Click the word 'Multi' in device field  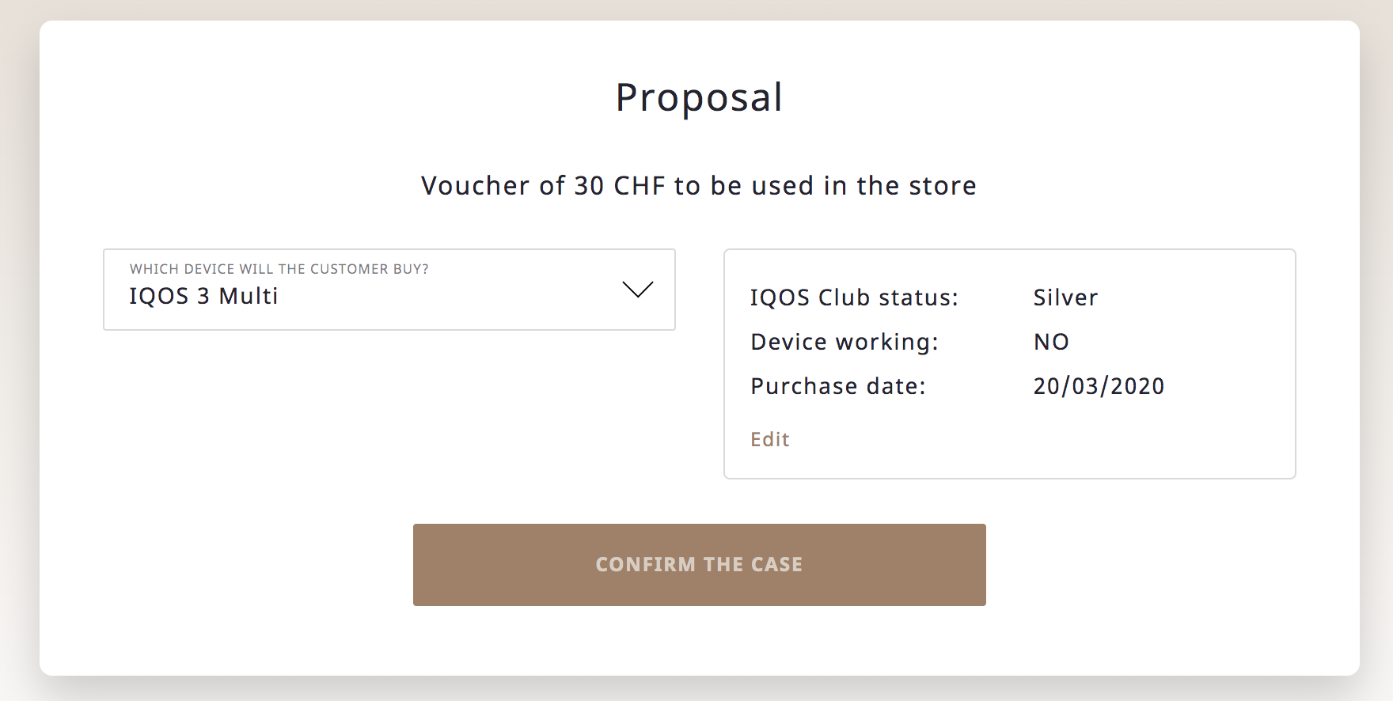point(249,296)
